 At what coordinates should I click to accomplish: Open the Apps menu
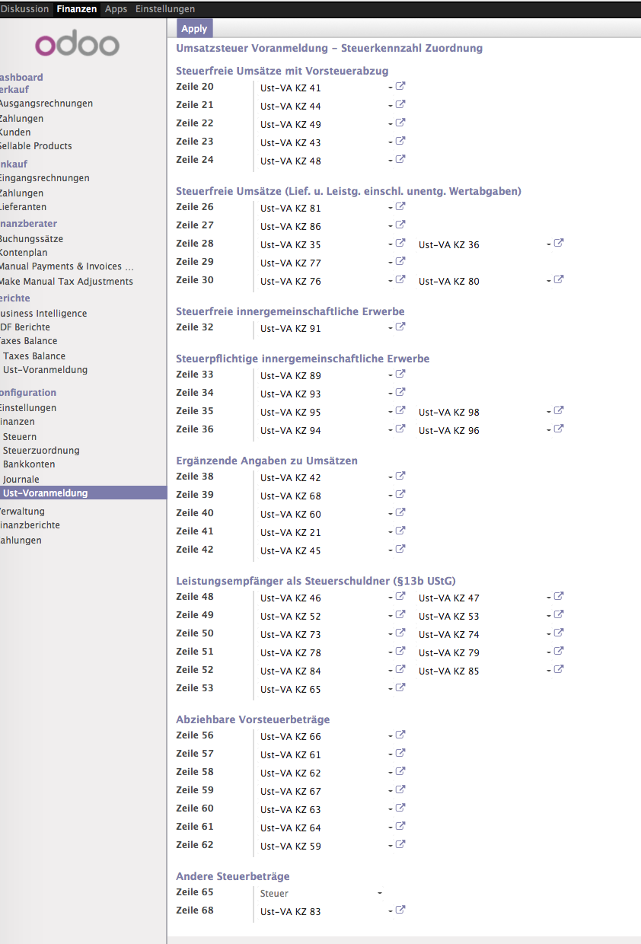(x=115, y=9)
